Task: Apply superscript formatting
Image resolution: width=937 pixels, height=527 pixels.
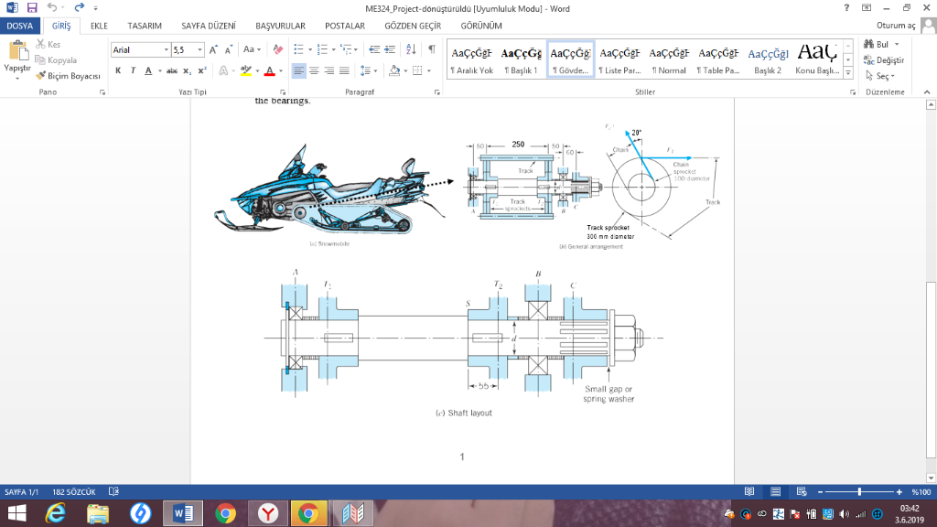Action: point(202,71)
